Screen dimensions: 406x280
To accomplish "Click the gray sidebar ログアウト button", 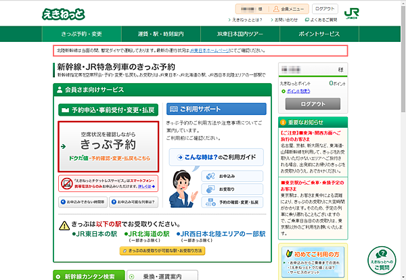I will (x=313, y=103).
